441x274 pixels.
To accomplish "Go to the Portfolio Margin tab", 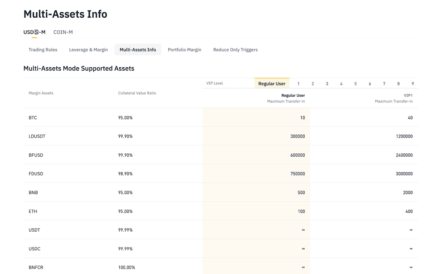I will pos(184,50).
